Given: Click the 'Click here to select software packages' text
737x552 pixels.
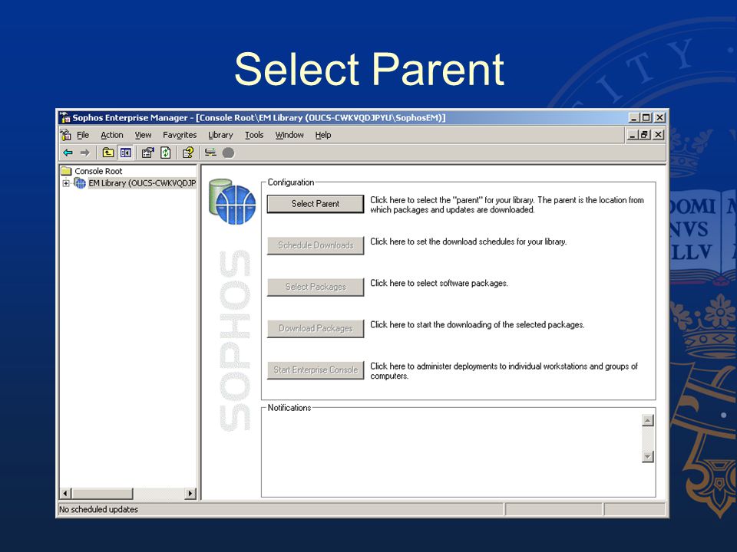Looking at the screenshot, I should [x=439, y=283].
